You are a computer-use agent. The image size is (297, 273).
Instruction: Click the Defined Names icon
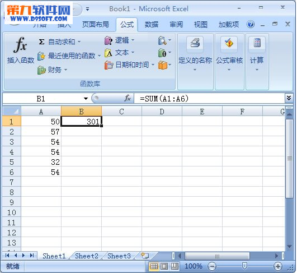click(195, 43)
